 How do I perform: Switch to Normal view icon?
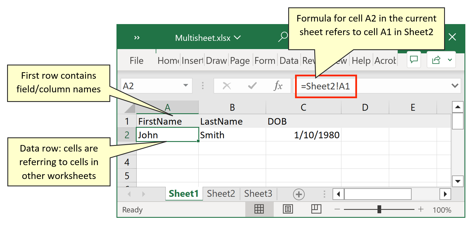pyautogui.click(x=259, y=209)
